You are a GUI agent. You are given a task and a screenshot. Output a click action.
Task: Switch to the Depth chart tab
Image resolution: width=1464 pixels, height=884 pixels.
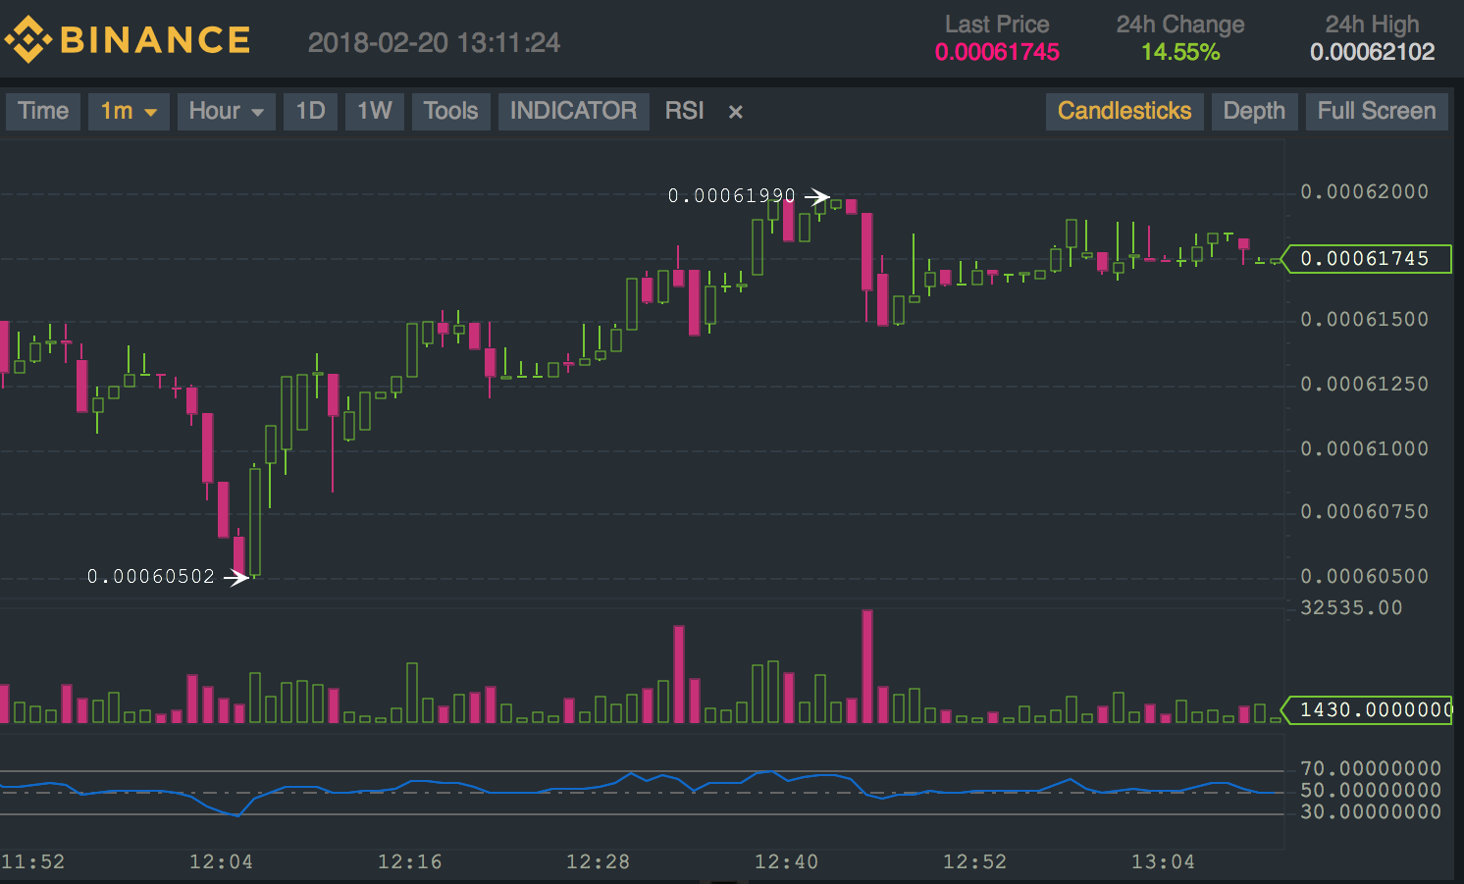pyautogui.click(x=1254, y=111)
